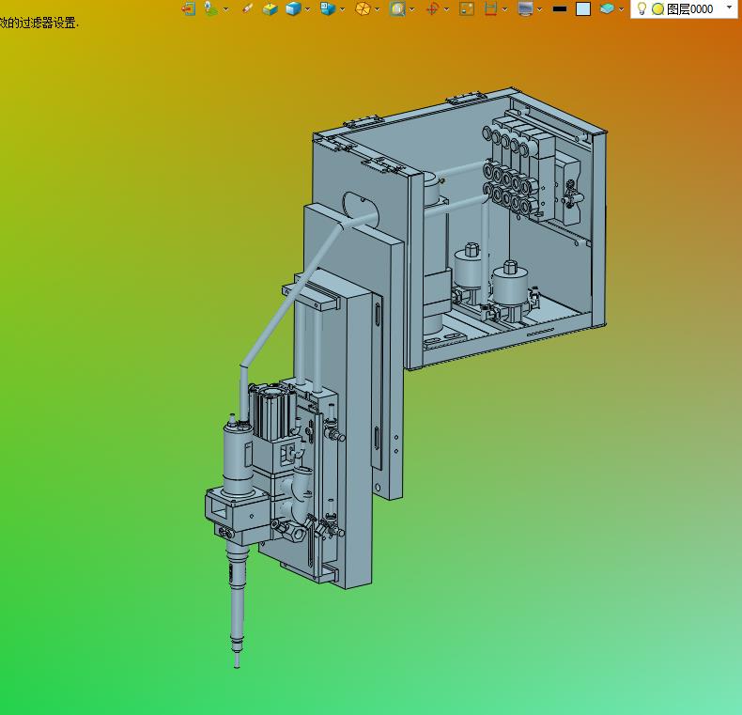Click the 图层0000 layer name text

coord(690,9)
